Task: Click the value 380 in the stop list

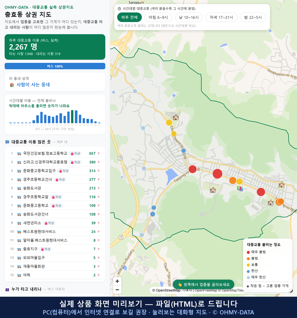Action: [92, 162]
